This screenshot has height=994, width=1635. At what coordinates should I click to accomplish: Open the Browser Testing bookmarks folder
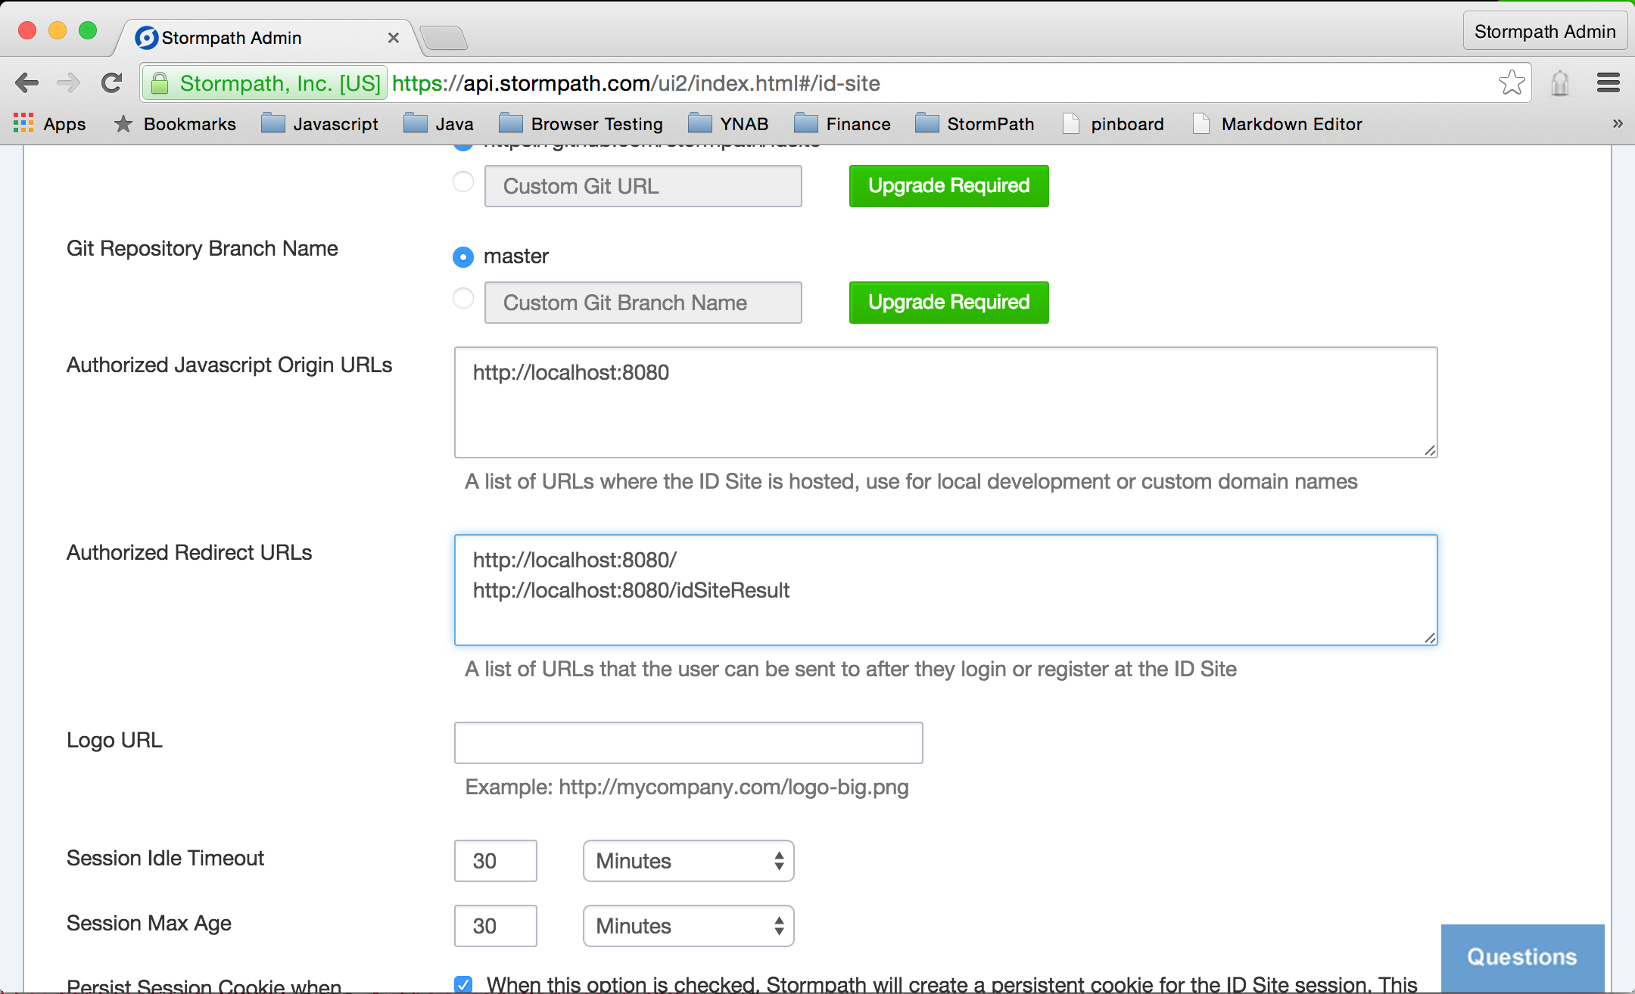pos(581,124)
